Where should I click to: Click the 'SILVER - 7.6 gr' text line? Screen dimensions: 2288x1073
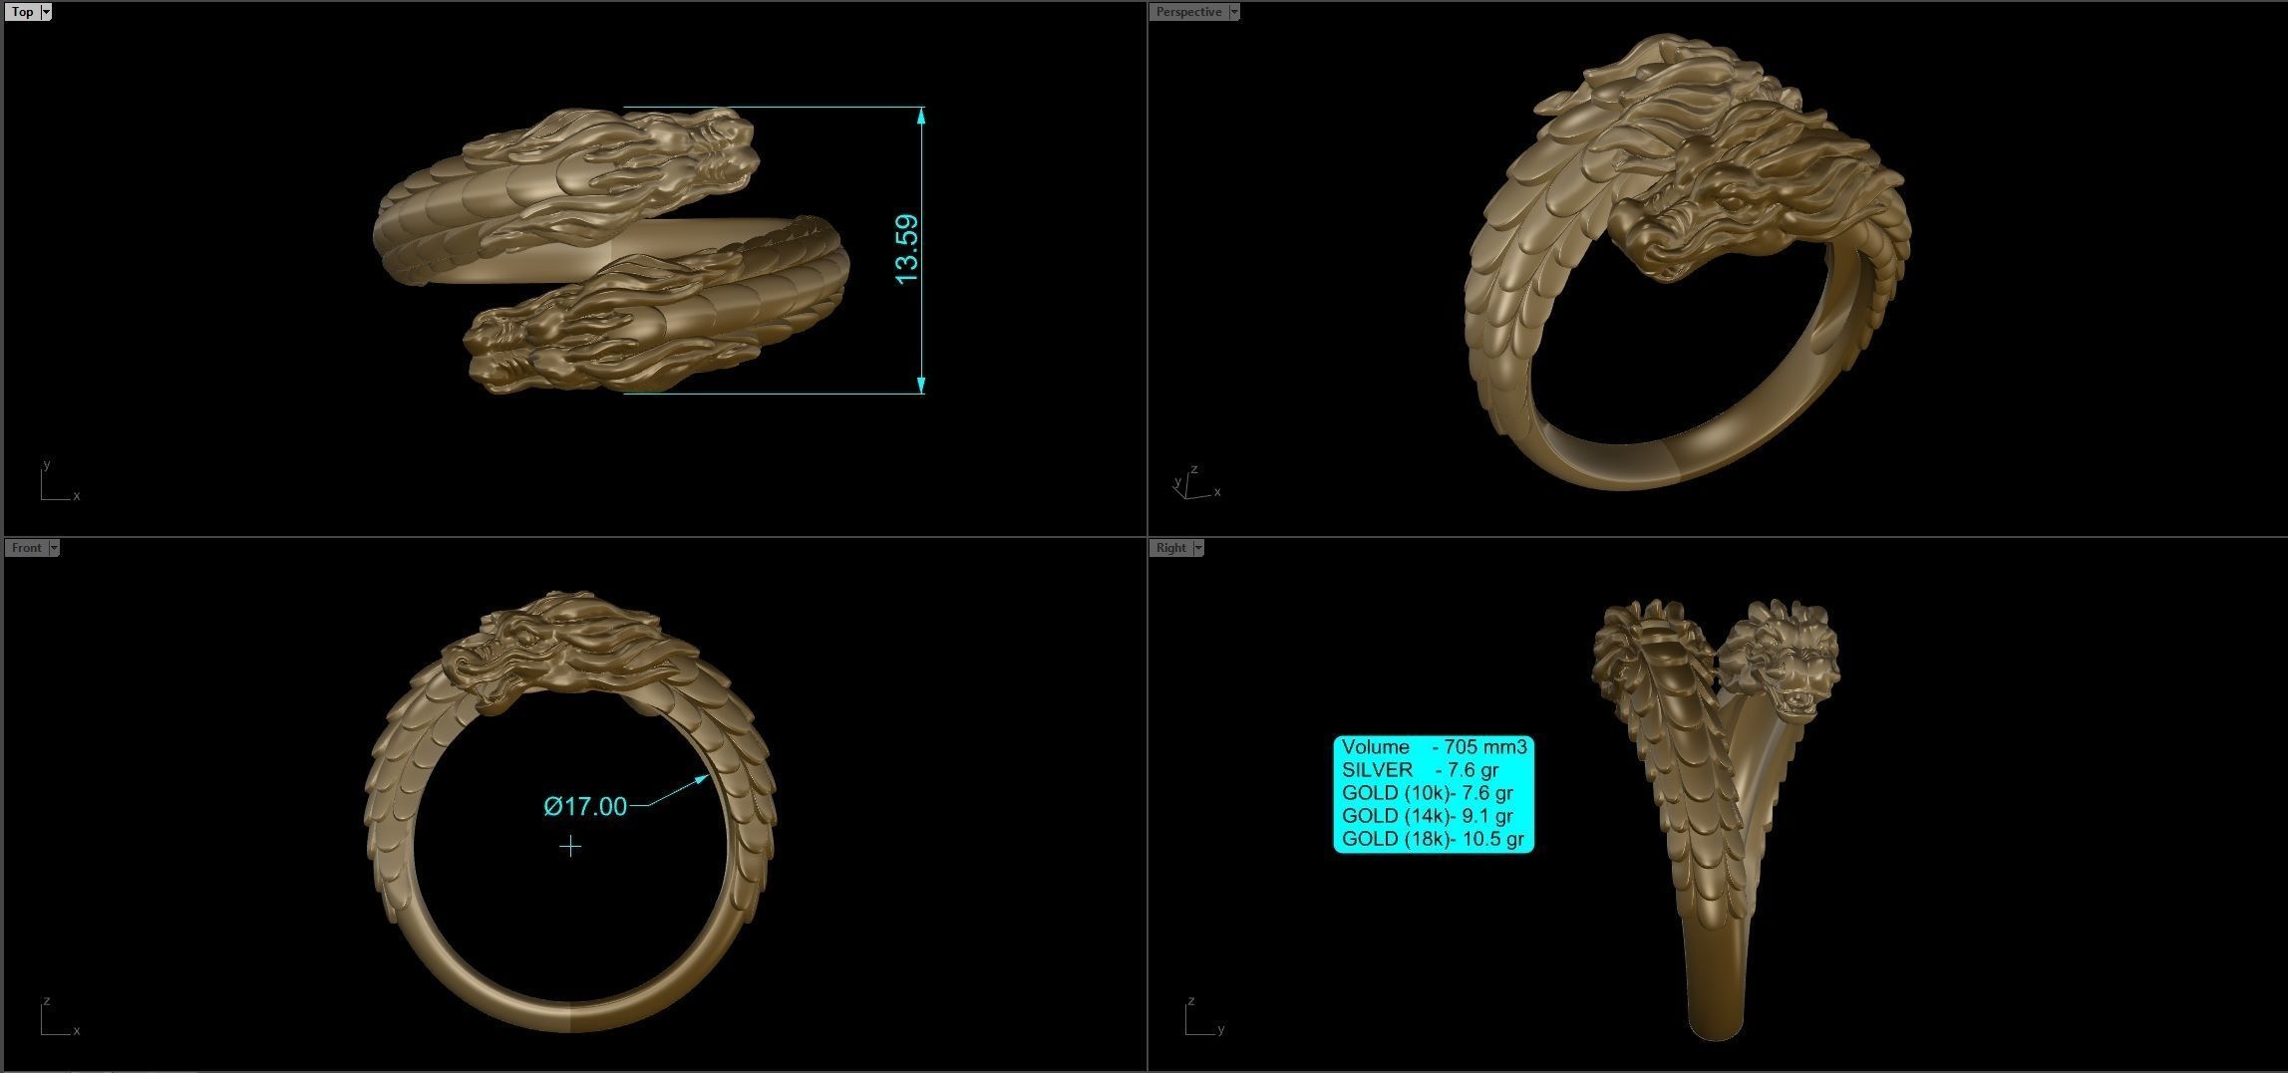point(1420,770)
